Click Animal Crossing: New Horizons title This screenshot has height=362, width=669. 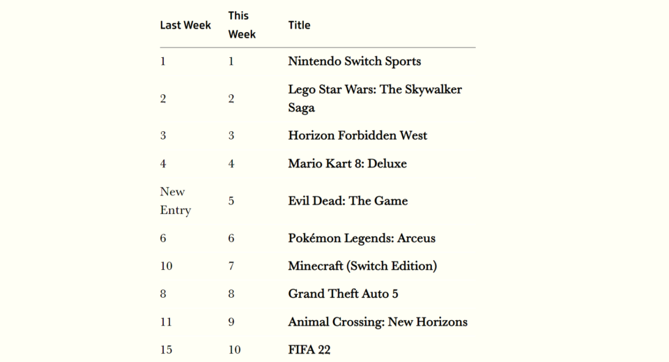[378, 322]
